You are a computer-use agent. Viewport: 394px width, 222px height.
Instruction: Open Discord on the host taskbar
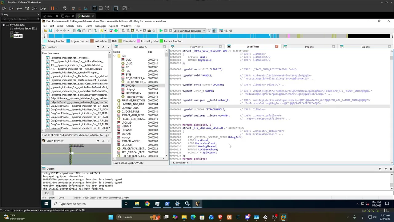click(247, 217)
